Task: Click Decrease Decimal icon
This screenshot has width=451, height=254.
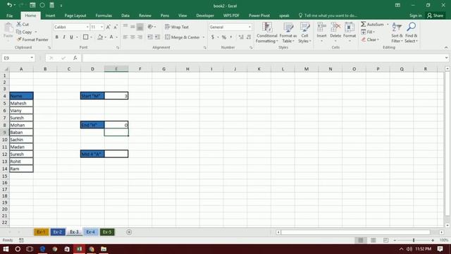Action: tap(249, 37)
